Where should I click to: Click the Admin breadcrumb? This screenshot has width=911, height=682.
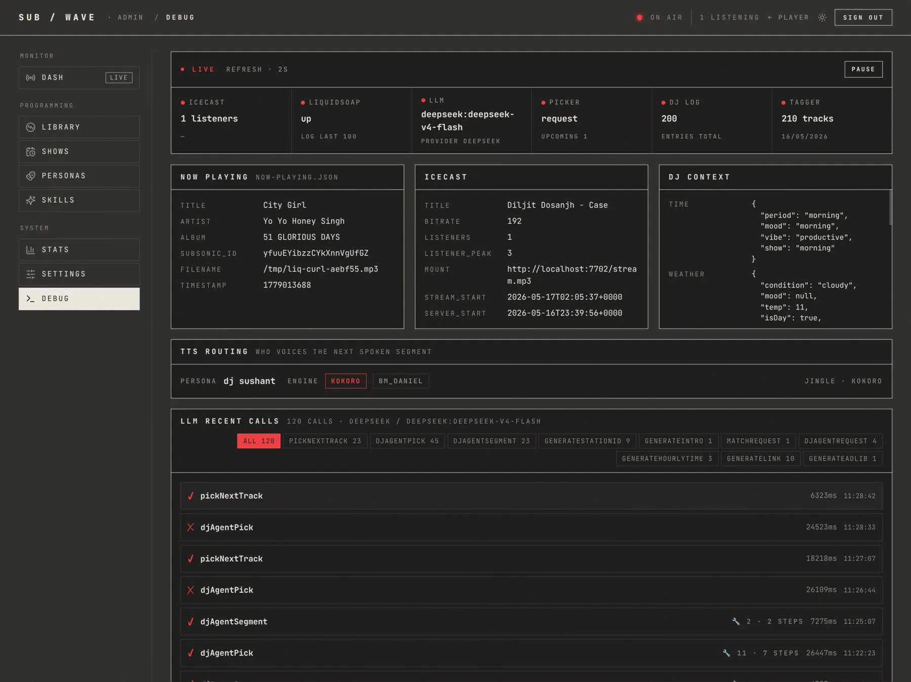[131, 17]
